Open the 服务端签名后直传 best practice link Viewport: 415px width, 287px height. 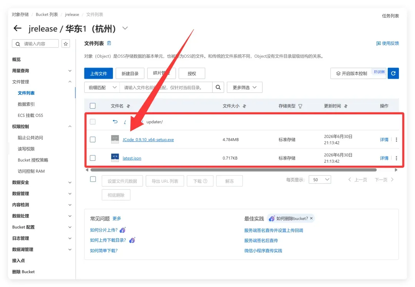[261, 241]
